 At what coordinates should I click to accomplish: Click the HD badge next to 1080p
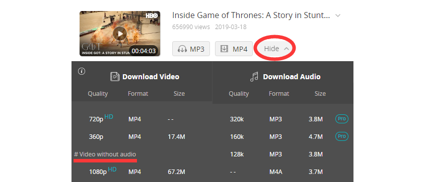[x=112, y=169]
